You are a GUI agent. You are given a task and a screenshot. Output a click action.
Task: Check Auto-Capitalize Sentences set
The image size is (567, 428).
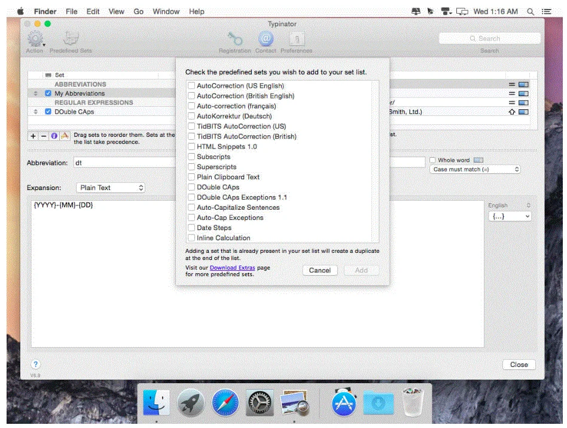(x=191, y=207)
